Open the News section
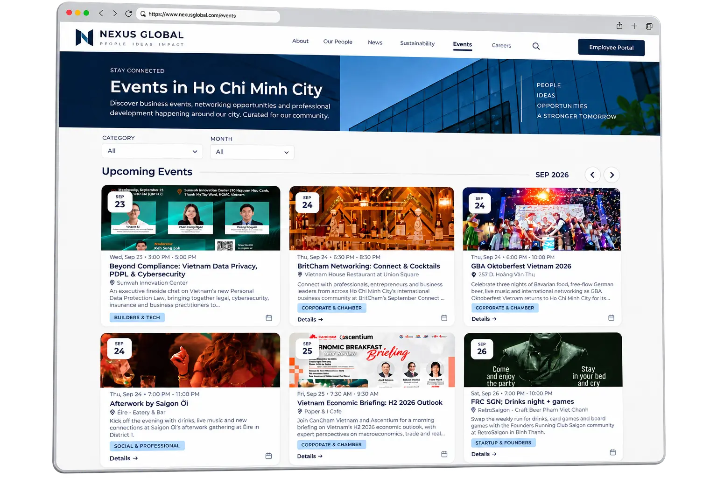This screenshot has width=717, height=478. click(375, 42)
